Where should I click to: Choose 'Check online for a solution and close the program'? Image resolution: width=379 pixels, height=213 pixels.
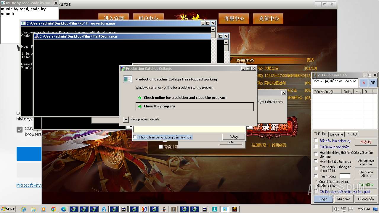tap(185, 98)
